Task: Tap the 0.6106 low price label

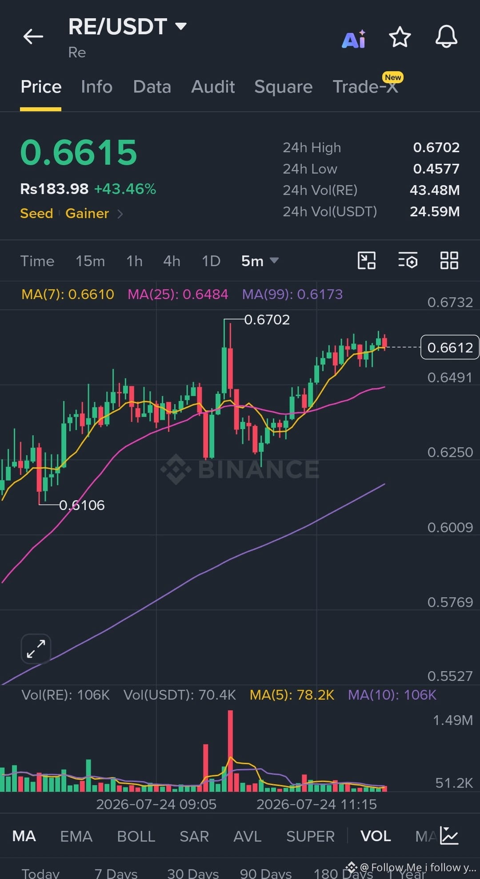Action: click(82, 505)
